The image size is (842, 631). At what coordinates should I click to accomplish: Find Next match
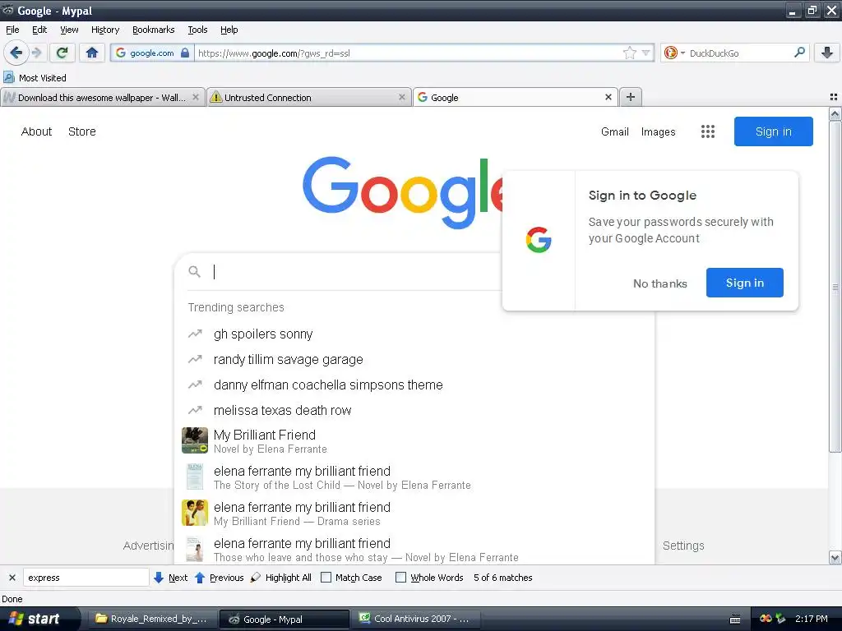tap(171, 578)
